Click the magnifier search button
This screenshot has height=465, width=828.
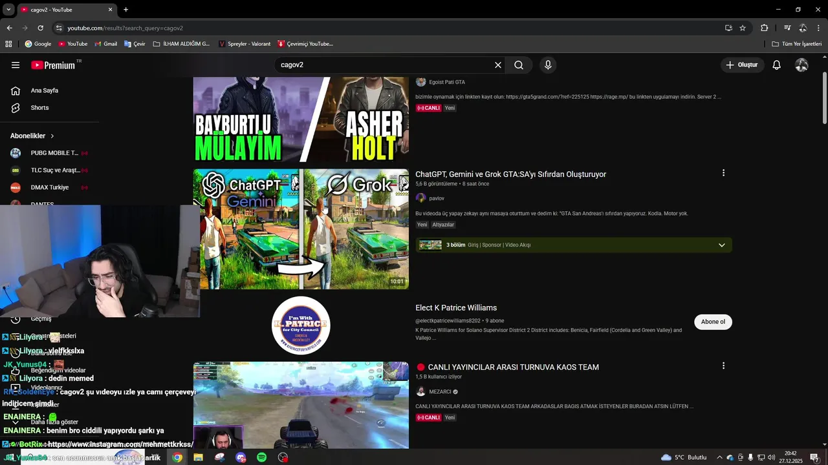coord(519,65)
